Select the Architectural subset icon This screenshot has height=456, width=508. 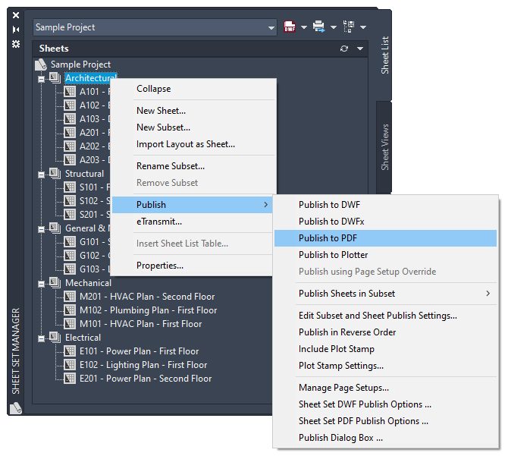(x=55, y=78)
